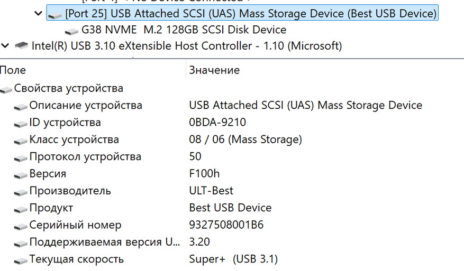Select the Производитель row
This screenshot has width=464, height=271.
(70, 191)
